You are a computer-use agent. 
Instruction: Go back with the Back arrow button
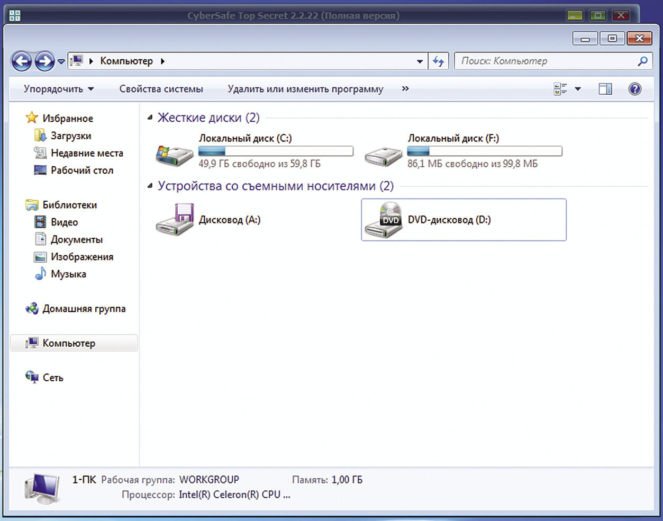click(x=22, y=61)
